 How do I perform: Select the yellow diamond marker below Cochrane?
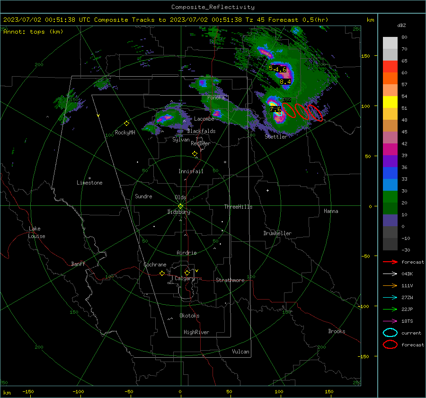pos(162,273)
